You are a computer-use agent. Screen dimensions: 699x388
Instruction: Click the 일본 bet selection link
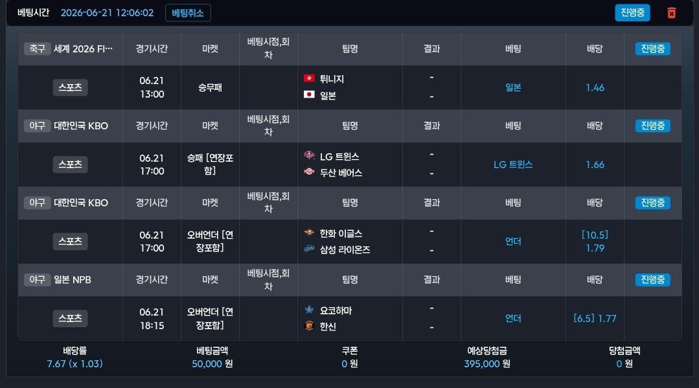[513, 87]
